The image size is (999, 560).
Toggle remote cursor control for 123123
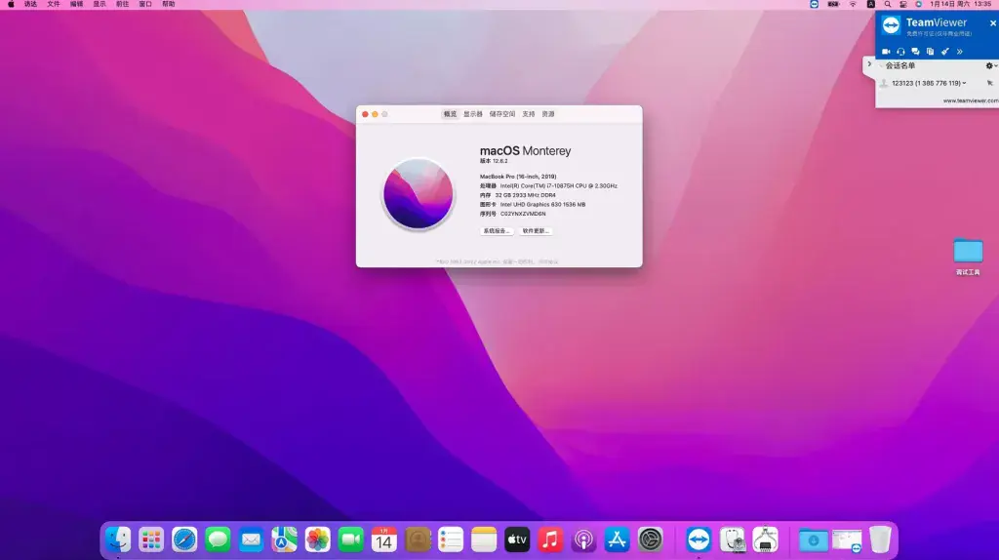pyautogui.click(x=989, y=83)
